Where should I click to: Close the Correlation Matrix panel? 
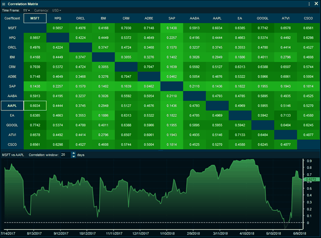315,4
